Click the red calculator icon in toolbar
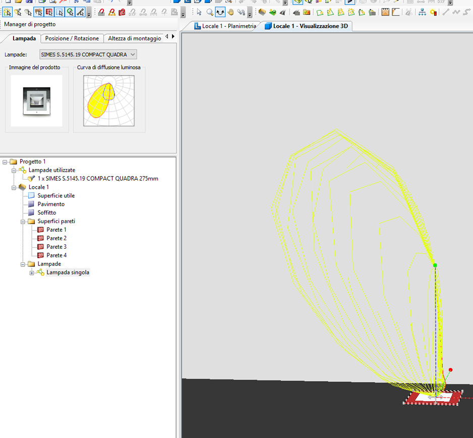473x438 pixels. [122, 12]
